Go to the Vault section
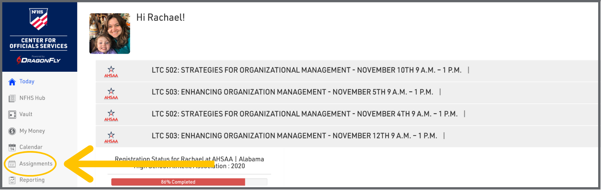601x190 pixels. (26, 114)
